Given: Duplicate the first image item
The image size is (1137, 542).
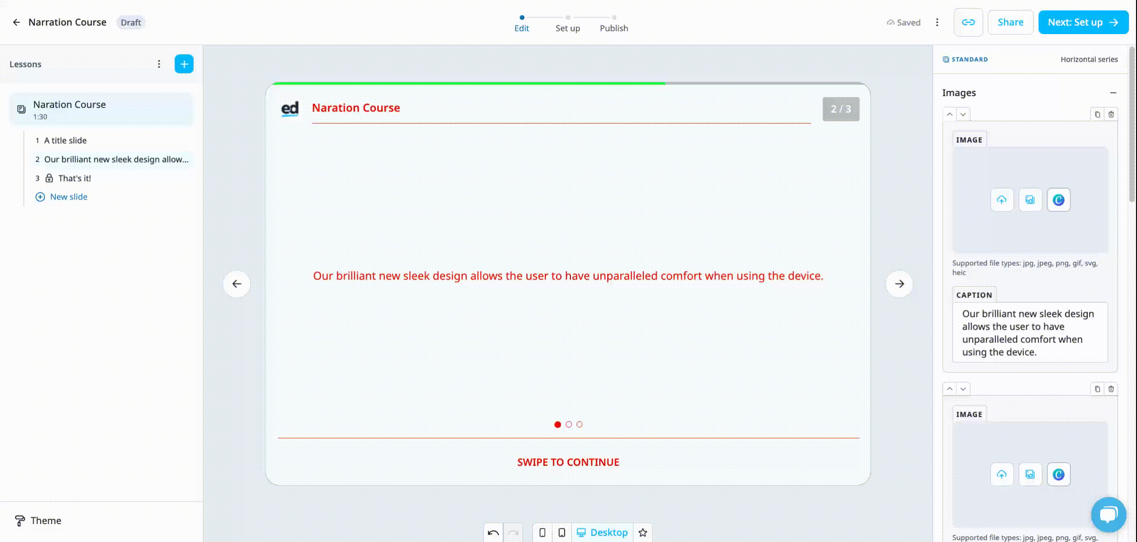Looking at the screenshot, I should [1097, 114].
